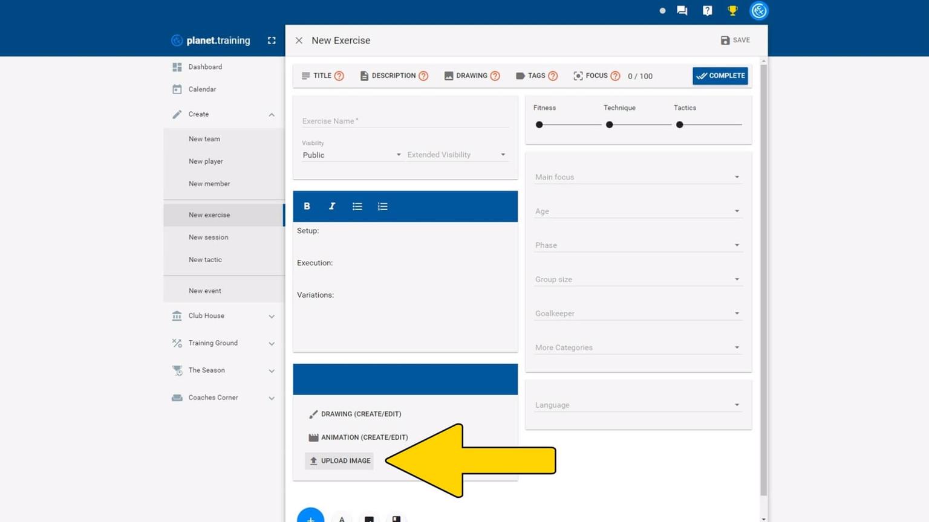Viewport: 929px width, 522px height.
Task: Toggle the fullscreen sidebar icon
Action: [x=272, y=40]
